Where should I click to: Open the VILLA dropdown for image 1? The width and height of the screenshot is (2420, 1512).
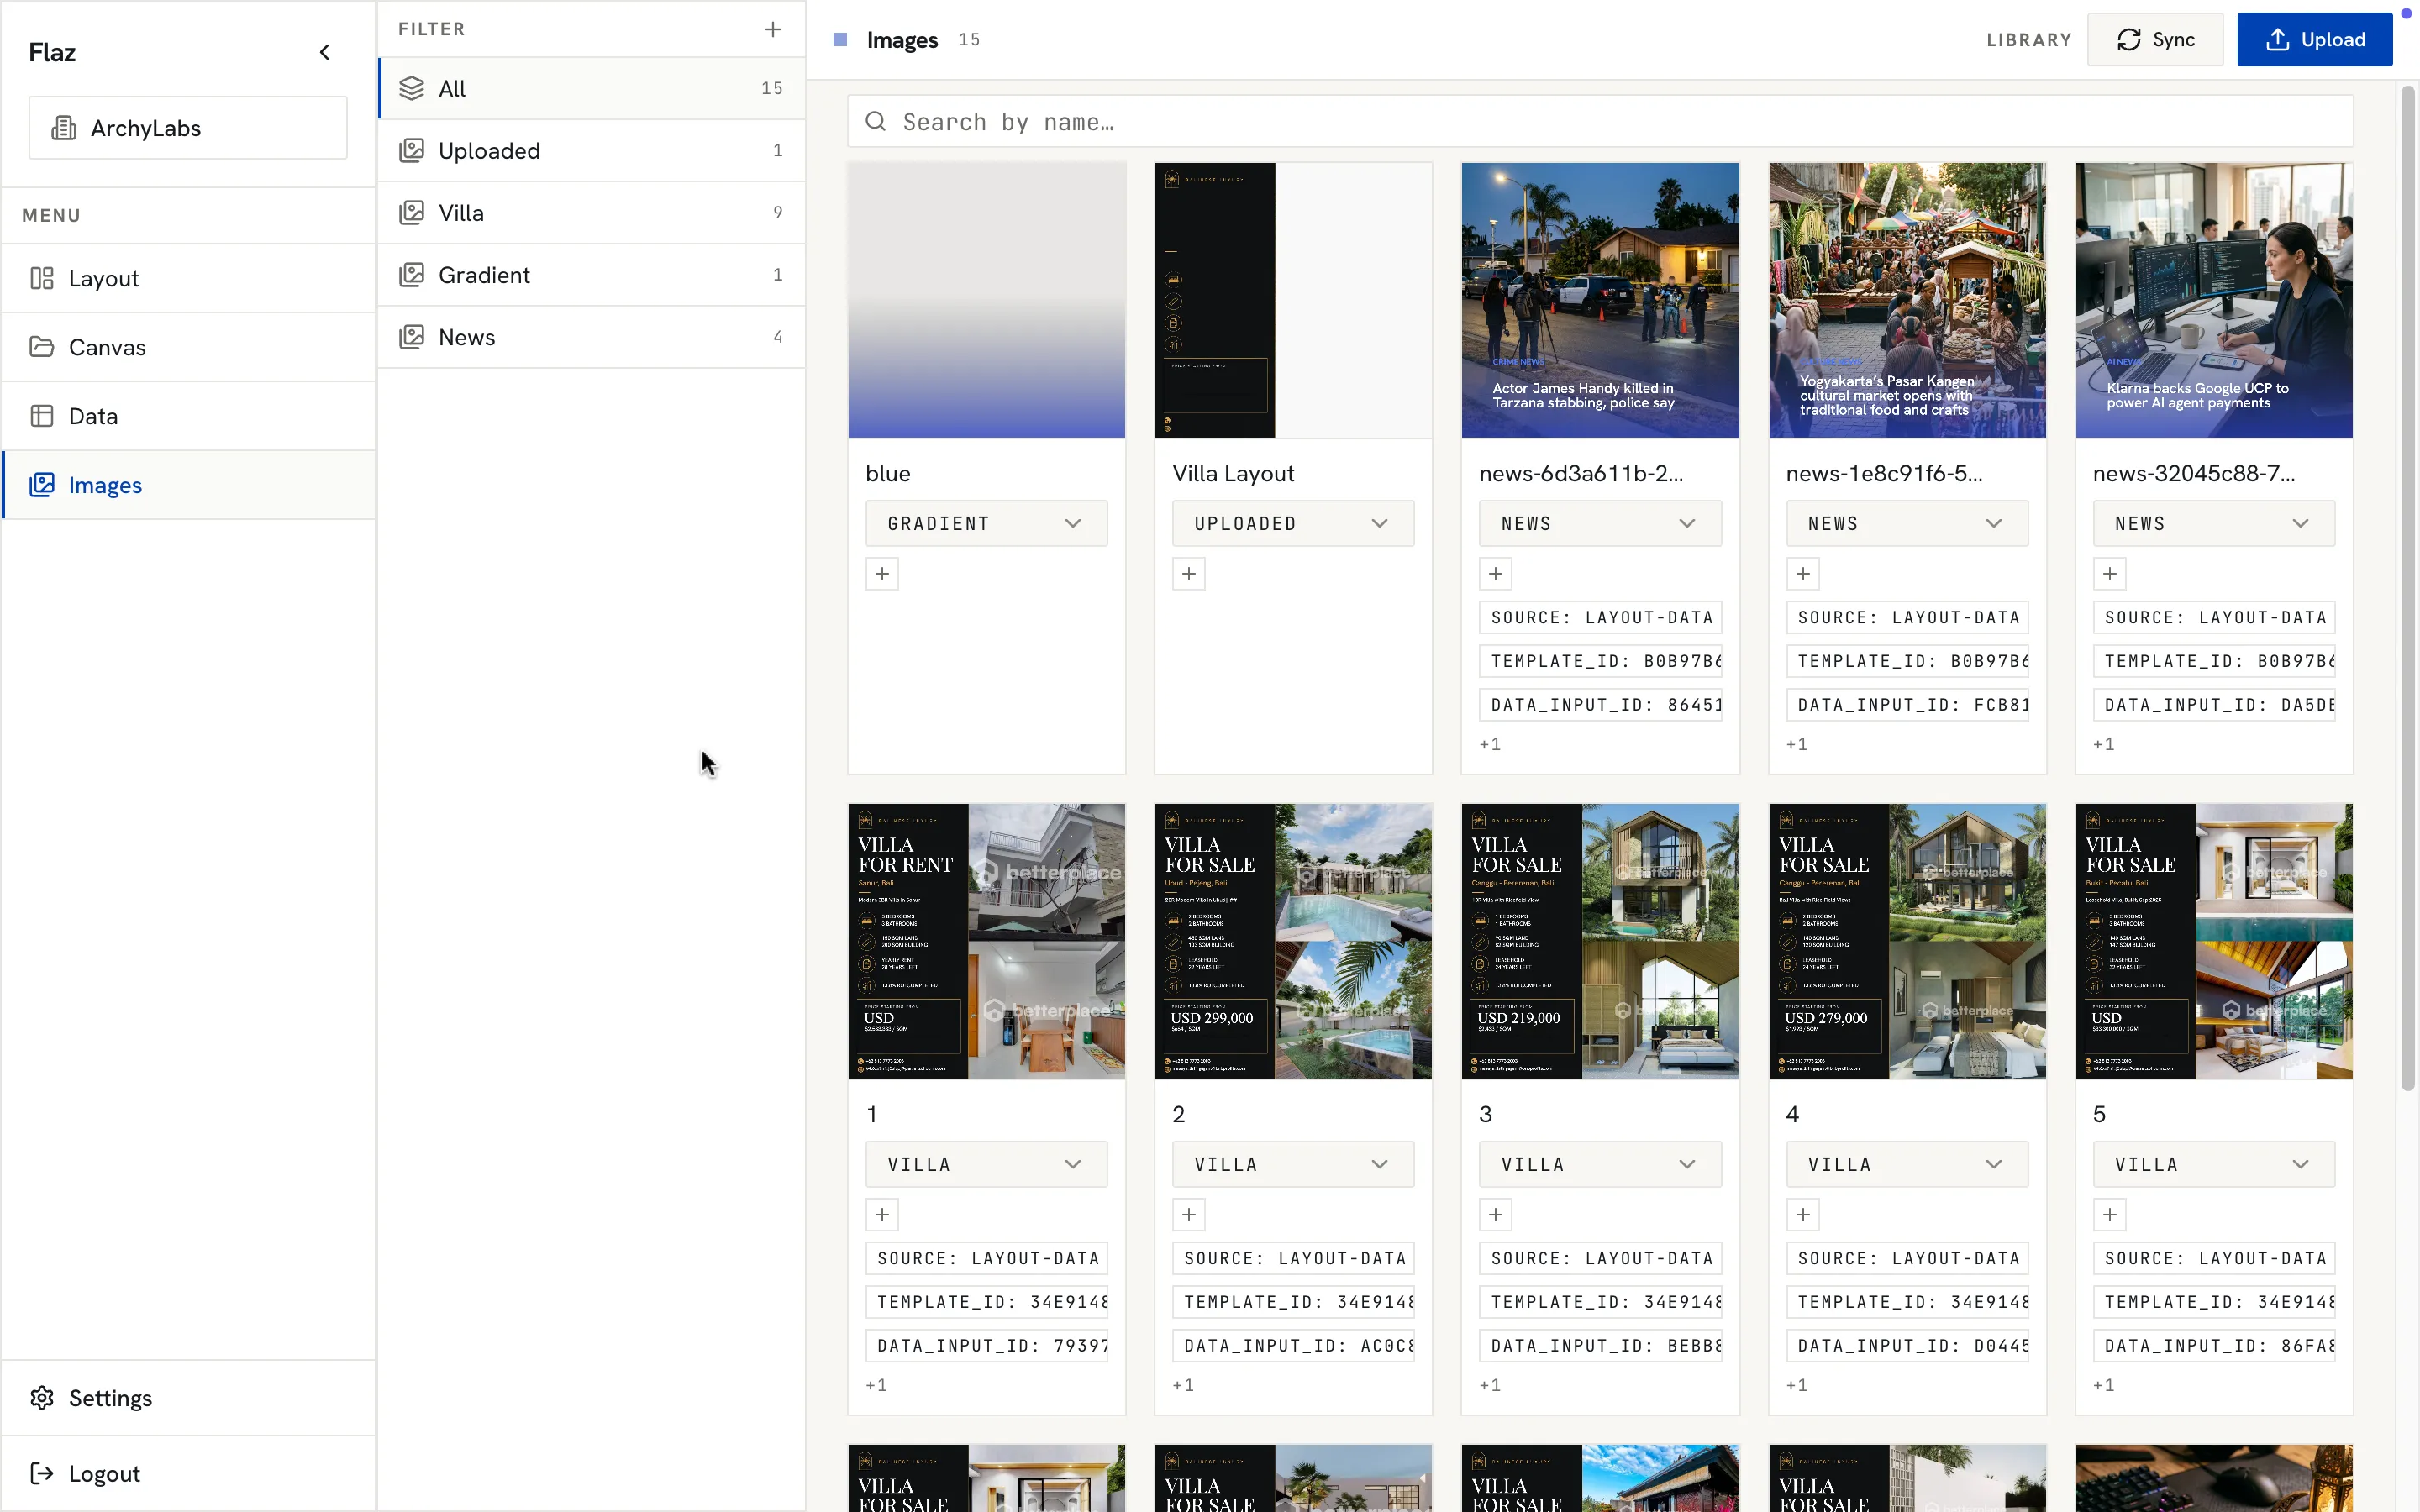point(986,1164)
